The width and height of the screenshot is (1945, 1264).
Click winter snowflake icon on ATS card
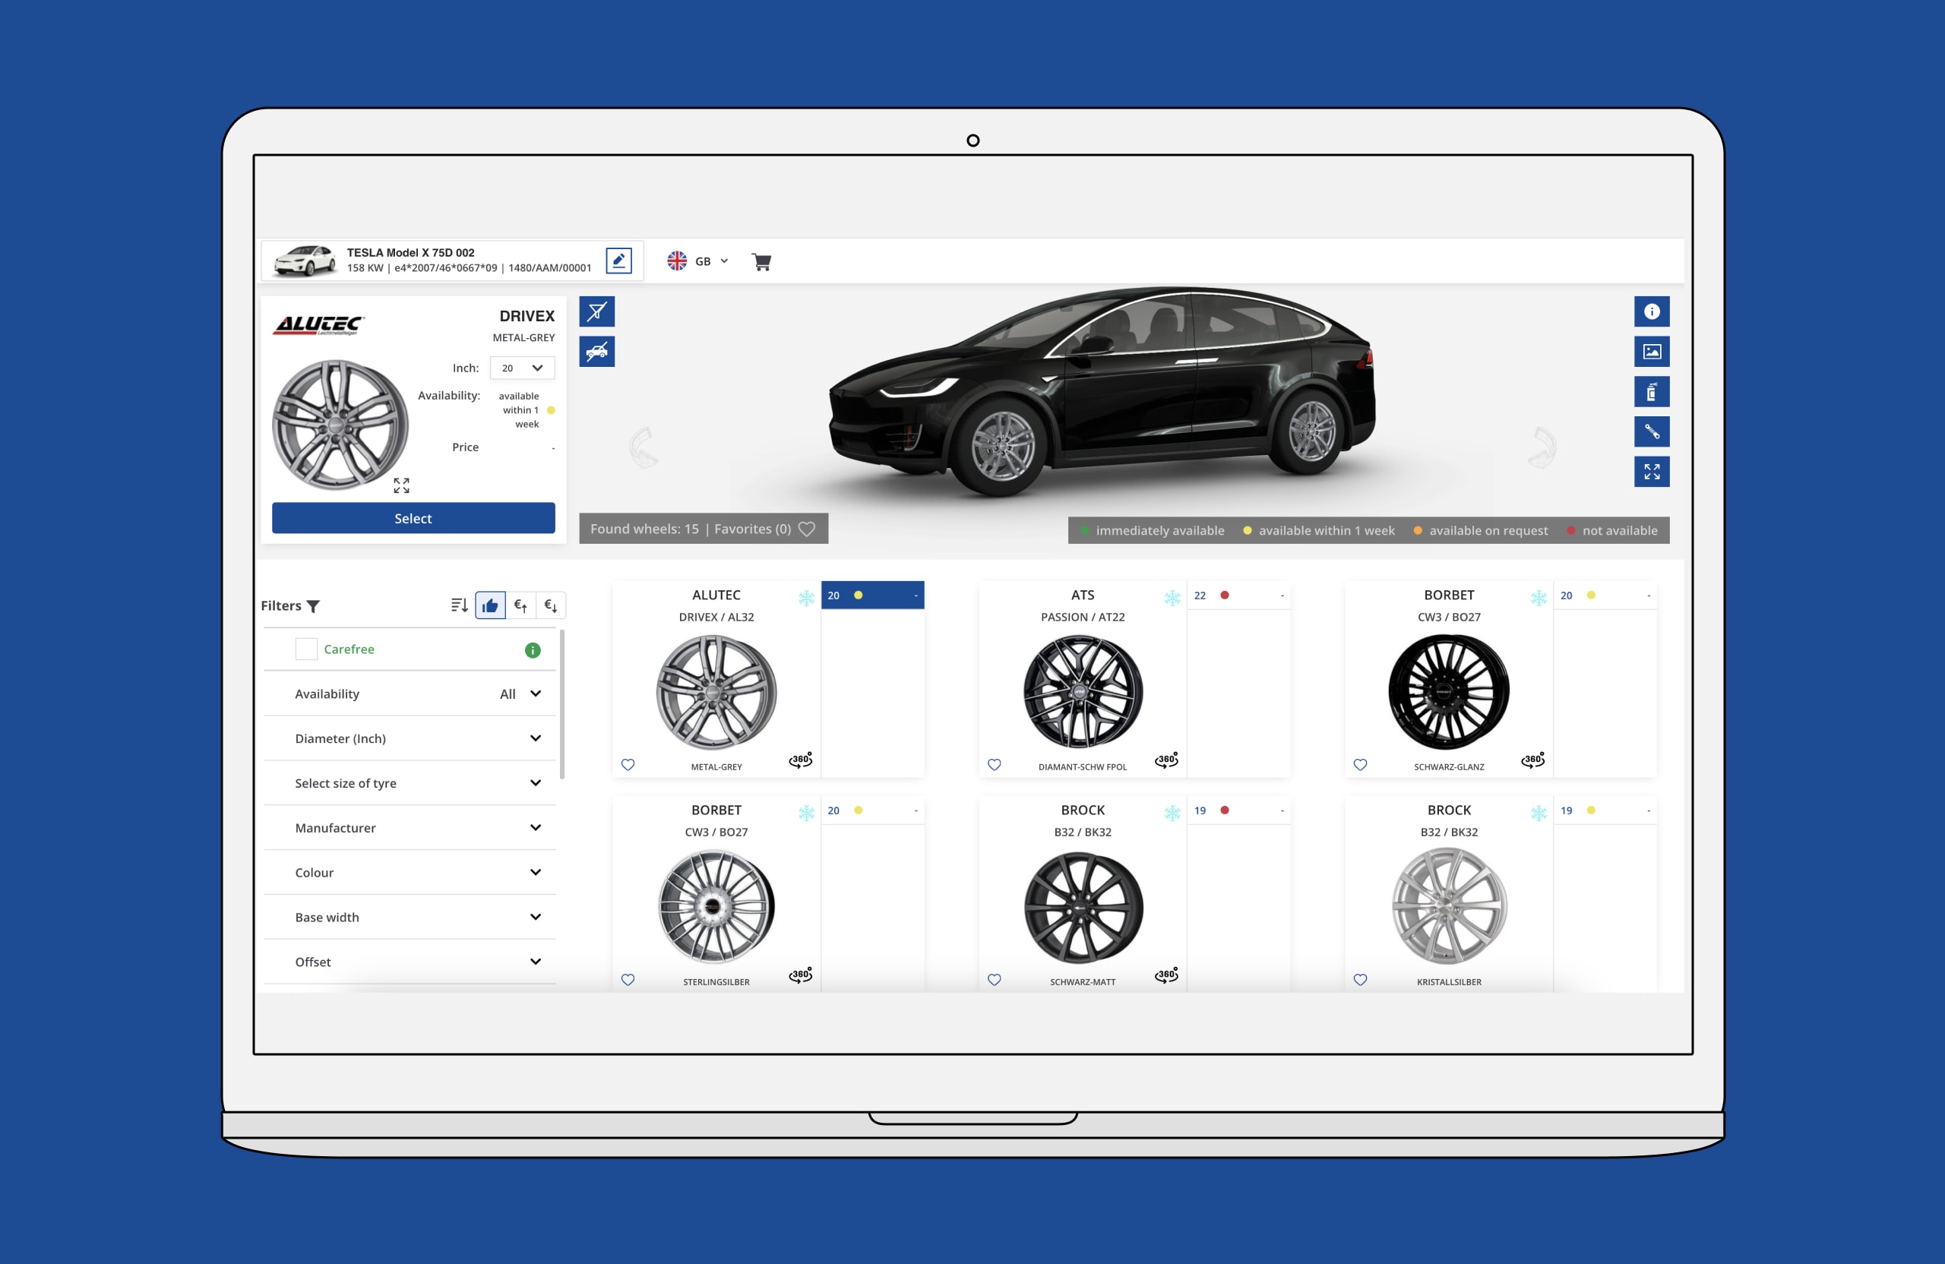pyautogui.click(x=1172, y=597)
